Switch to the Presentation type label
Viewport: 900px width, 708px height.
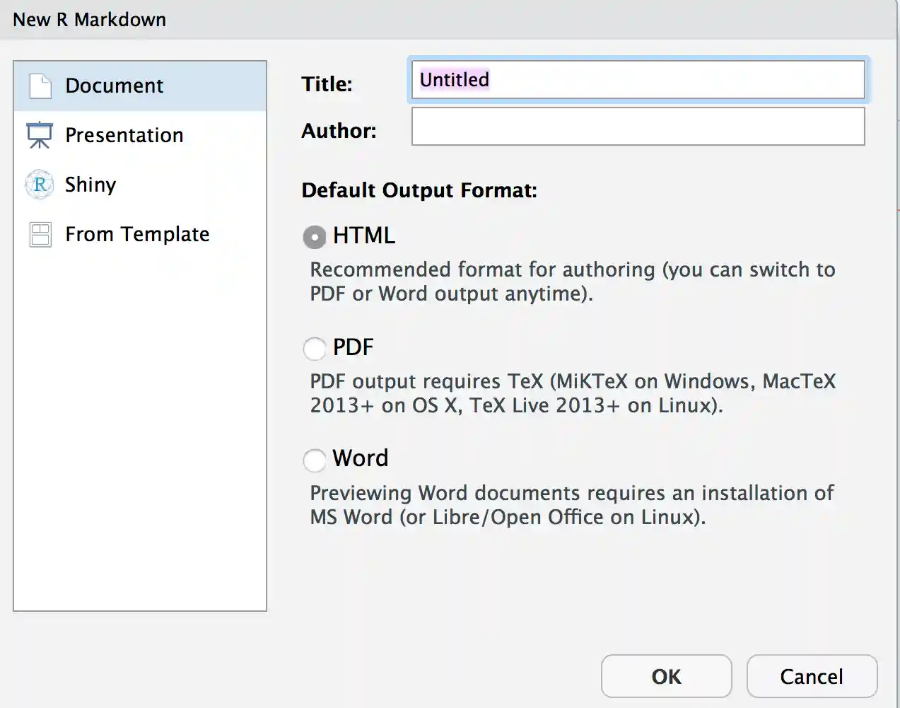point(124,135)
